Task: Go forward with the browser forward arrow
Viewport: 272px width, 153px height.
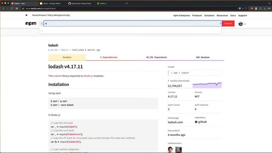Action: tap(8, 8)
